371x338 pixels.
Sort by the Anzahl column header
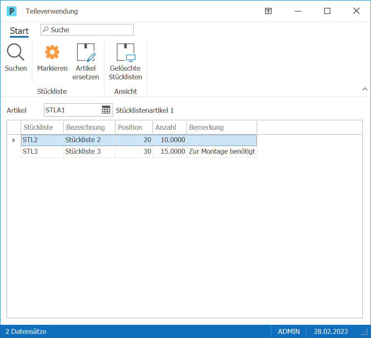[x=170, y=127]
